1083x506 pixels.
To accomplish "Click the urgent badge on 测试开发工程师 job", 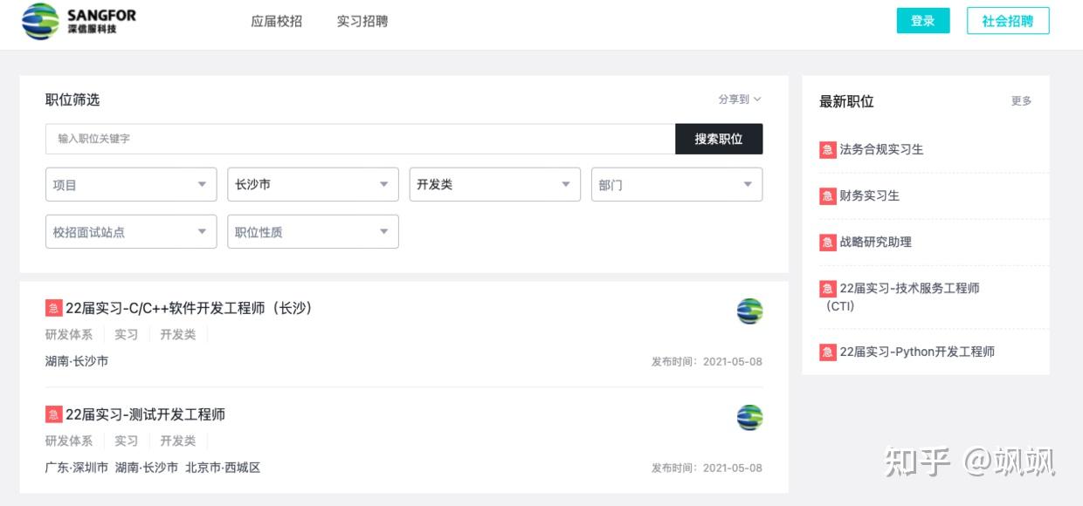I will 53,414.
